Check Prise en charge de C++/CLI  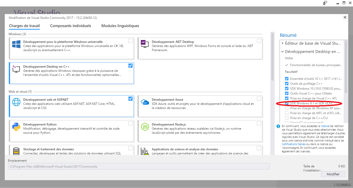(287, 118)
